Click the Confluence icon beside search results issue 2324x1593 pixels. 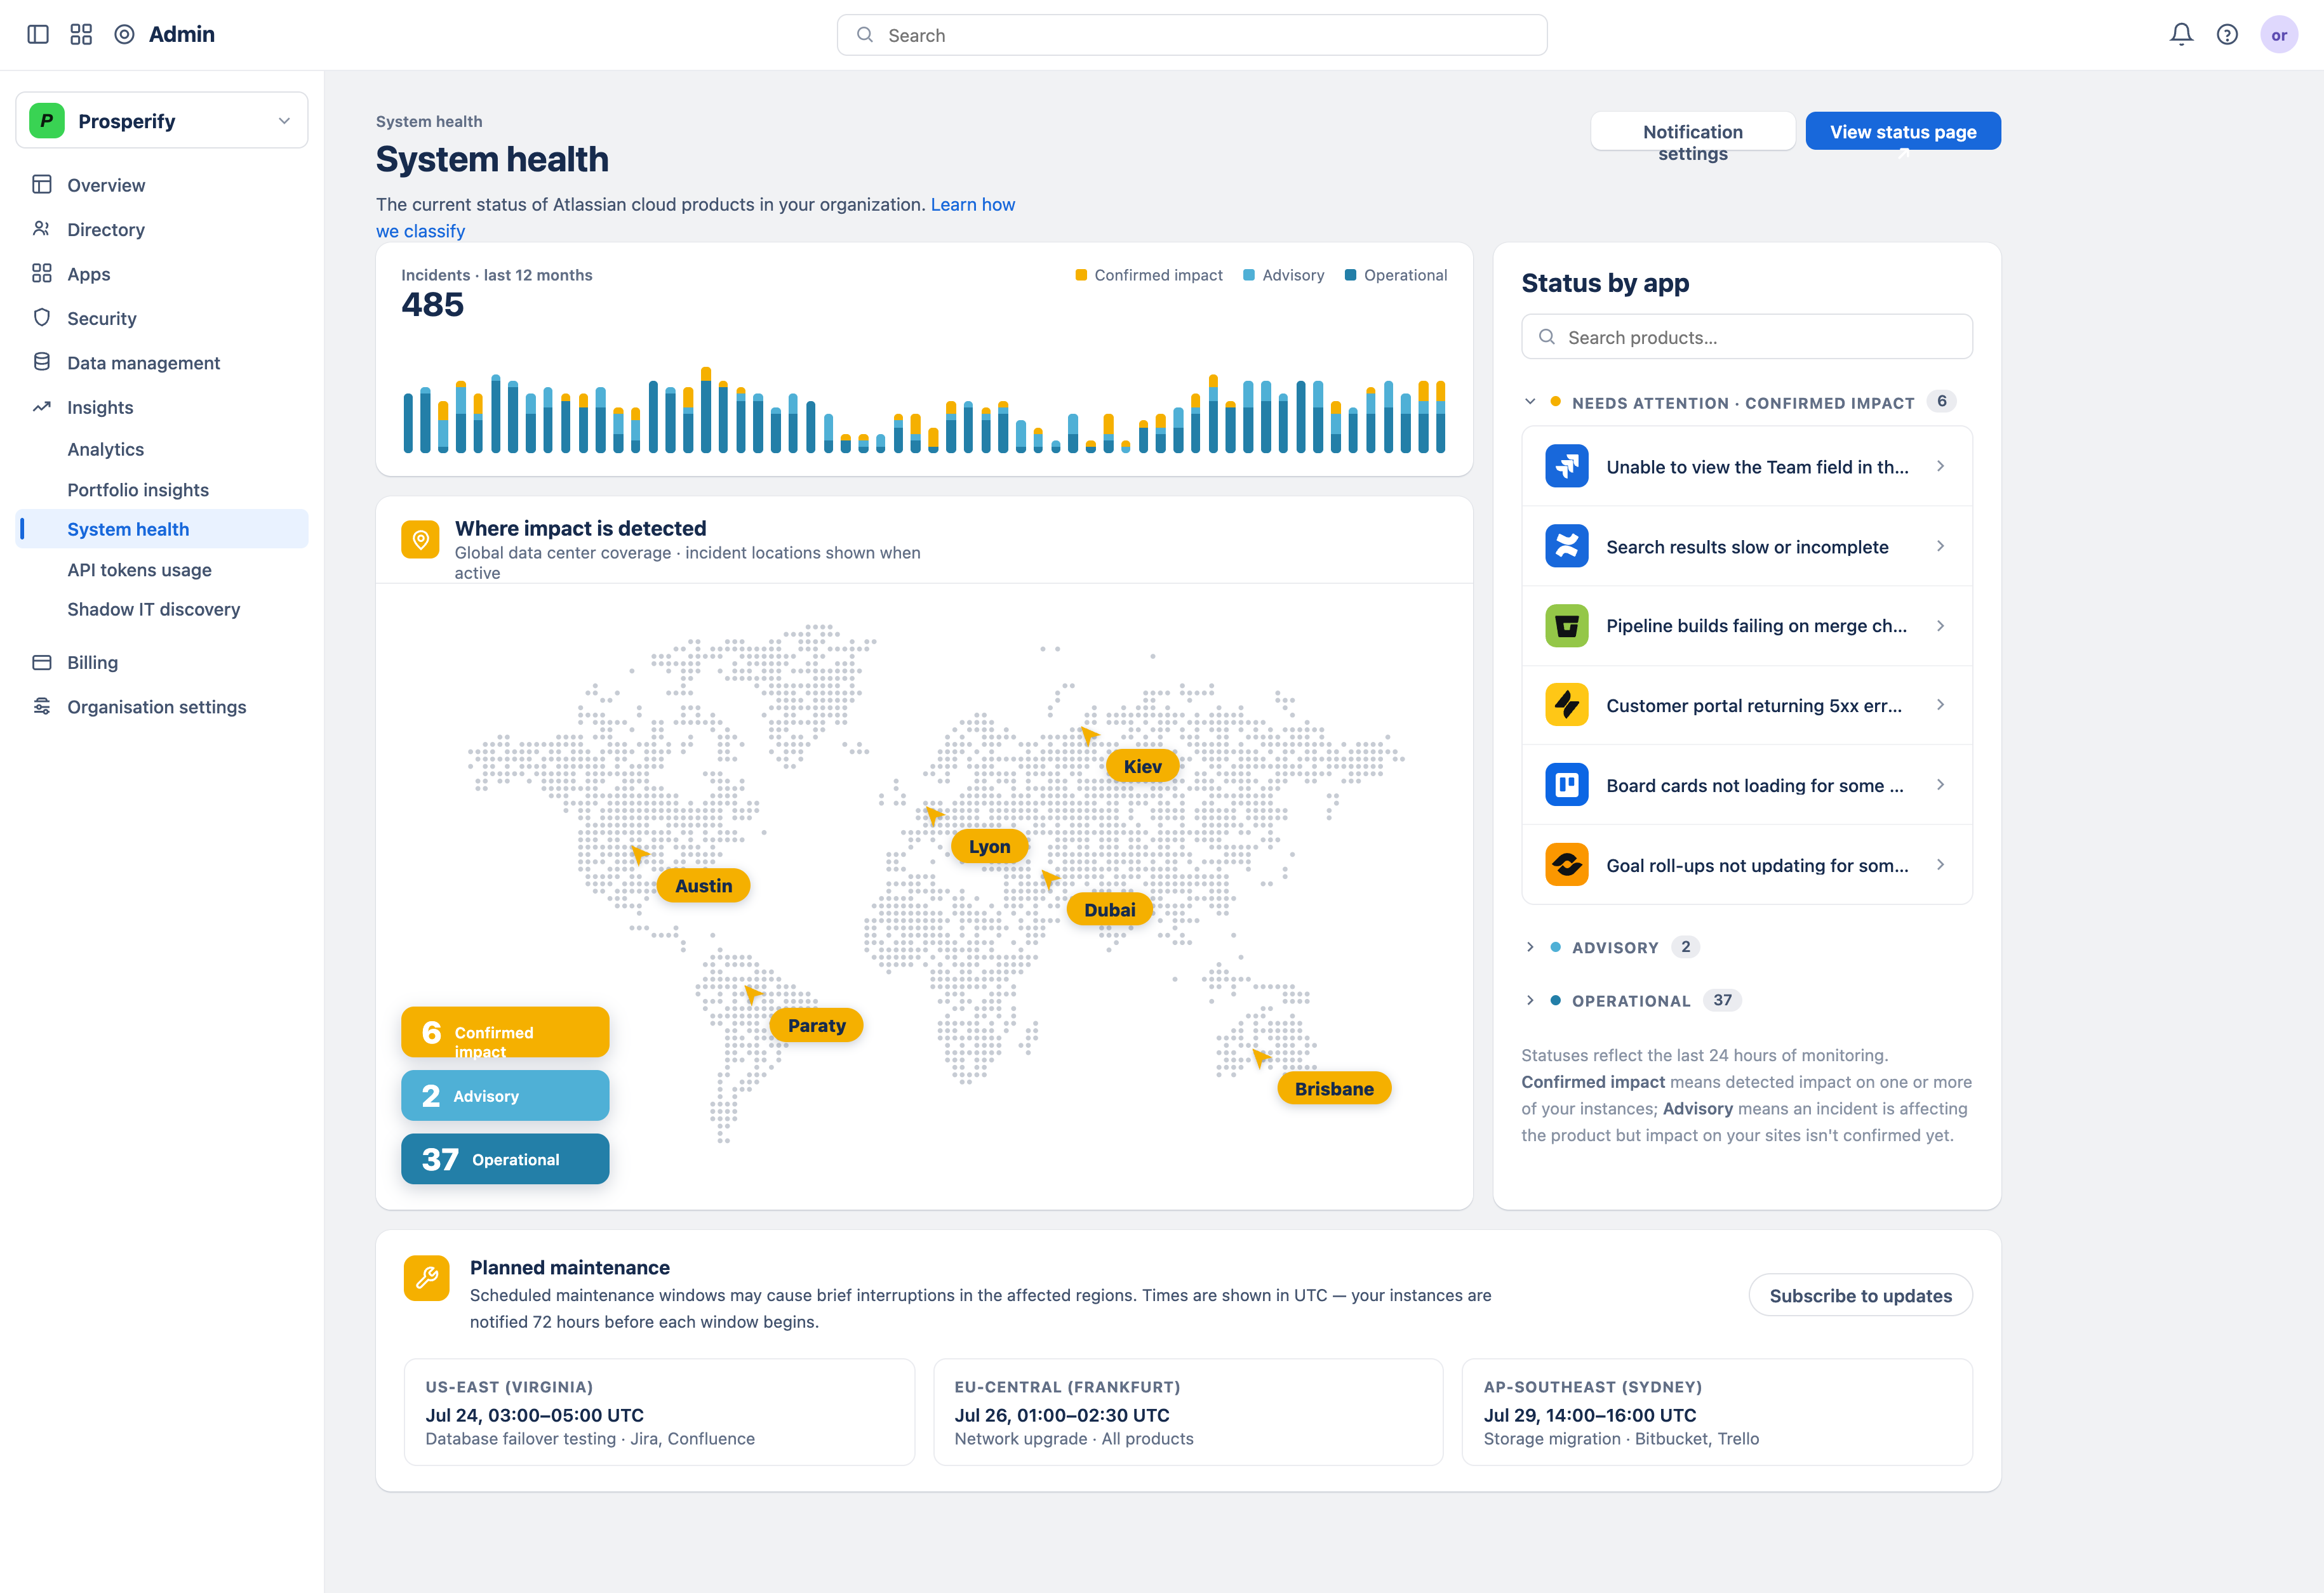click(x=1566, y=546)
